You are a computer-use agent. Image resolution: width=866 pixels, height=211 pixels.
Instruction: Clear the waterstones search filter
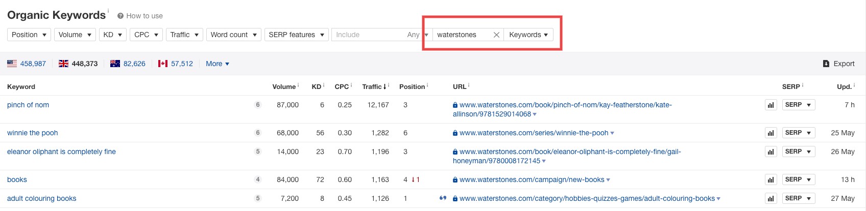click(x=496, y=35)
